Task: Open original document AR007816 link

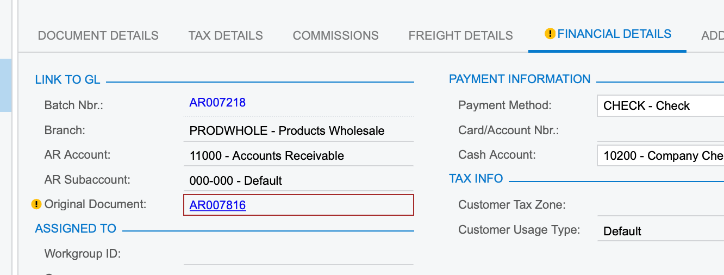Action: (x=217, y=205)
